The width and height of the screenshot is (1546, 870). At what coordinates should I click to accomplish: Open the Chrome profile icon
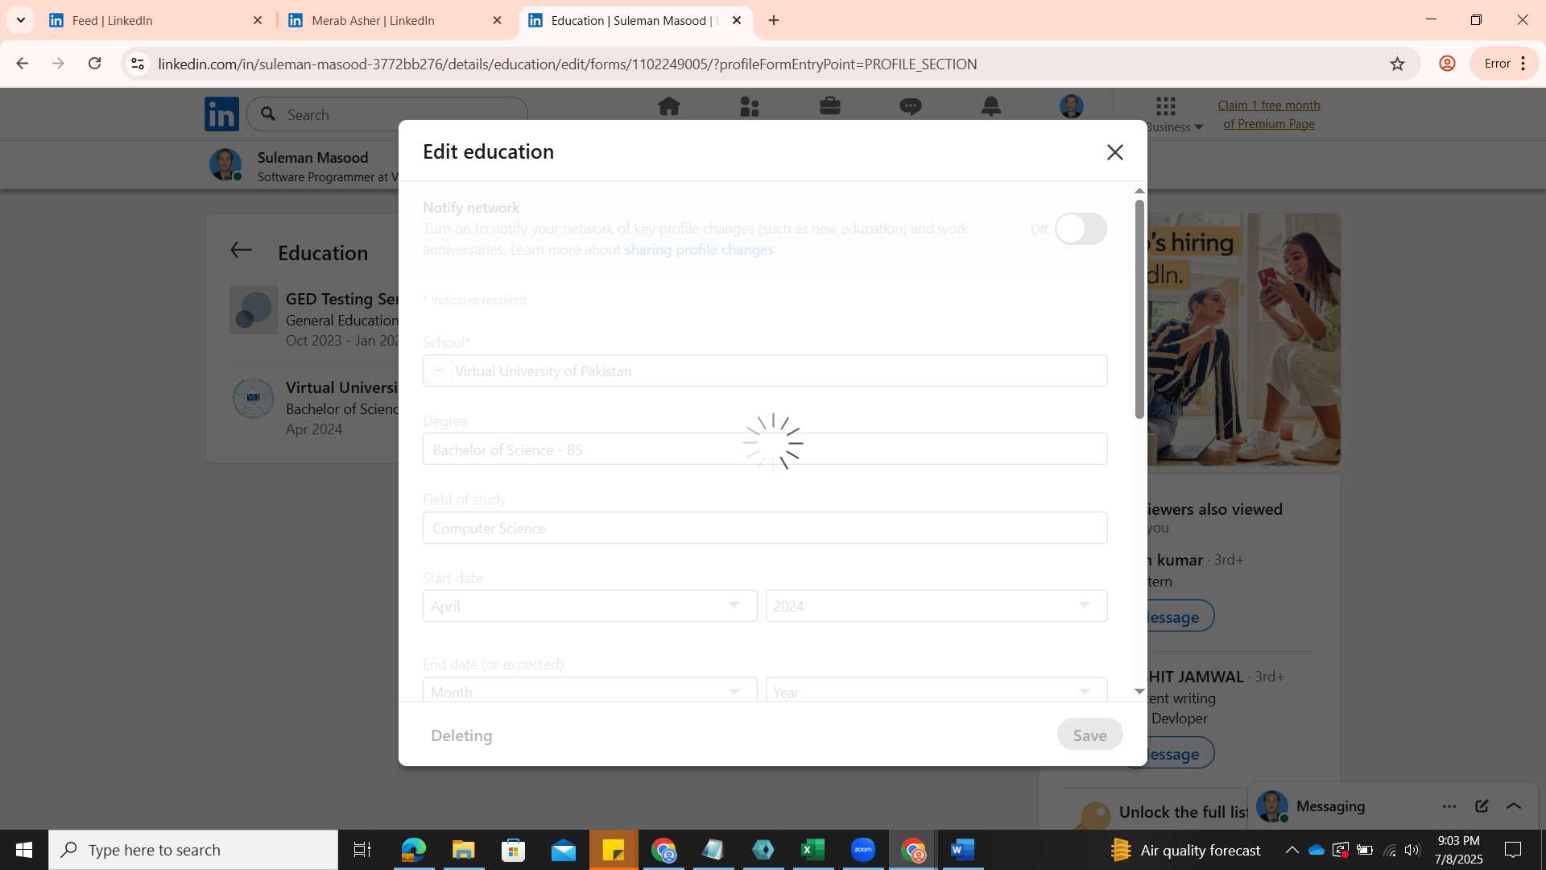[1447, 64]
